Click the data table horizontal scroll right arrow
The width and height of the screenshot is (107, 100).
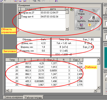[x=95, y=90]
